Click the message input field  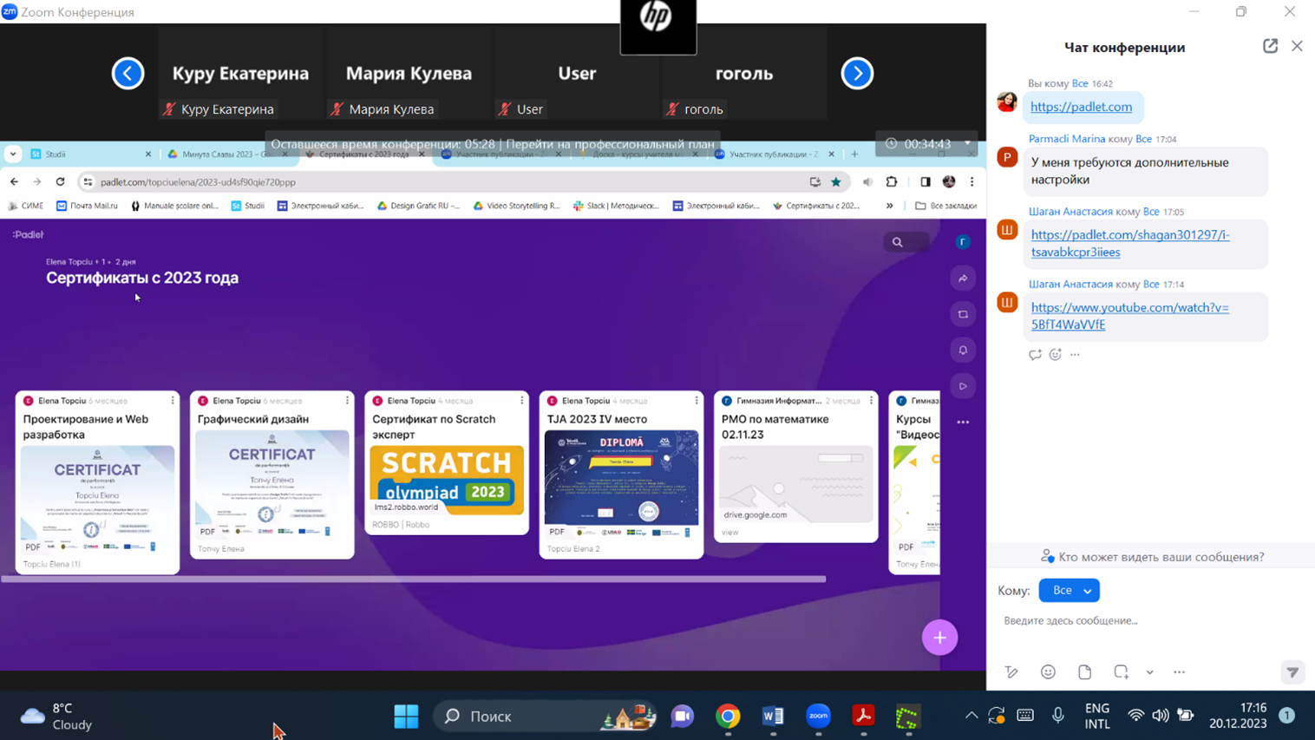[x=1145, y=621]
